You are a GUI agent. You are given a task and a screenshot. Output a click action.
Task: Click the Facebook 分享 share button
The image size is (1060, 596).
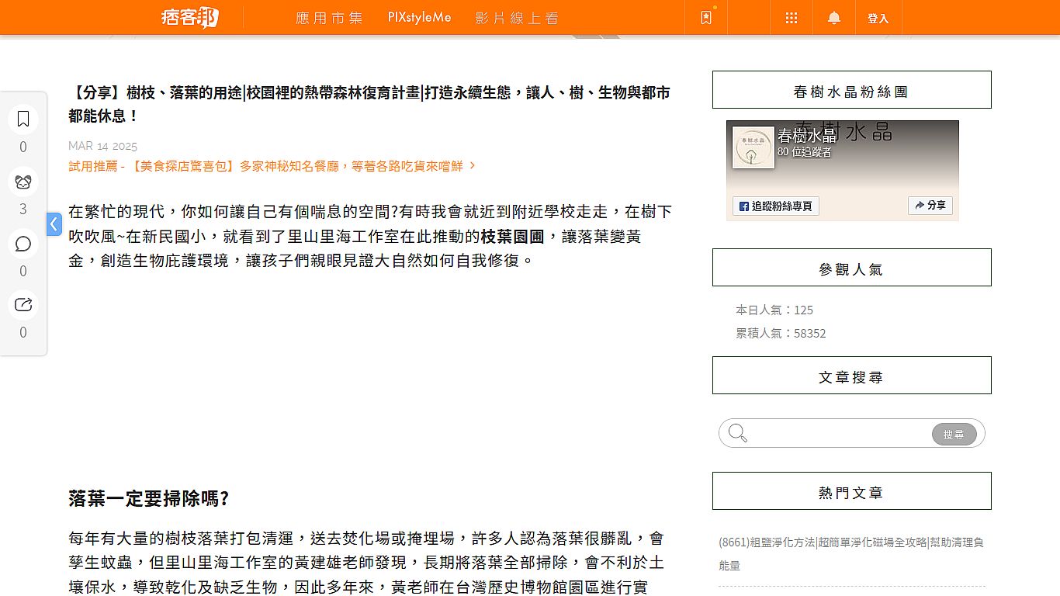[x=930, y=206]
